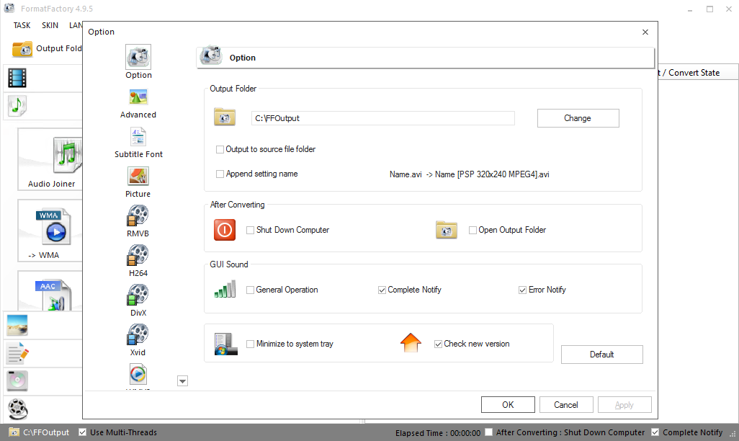Toggle status bar After Converting shutdown checkbox

pyautogui.click(x=489, y=432)
